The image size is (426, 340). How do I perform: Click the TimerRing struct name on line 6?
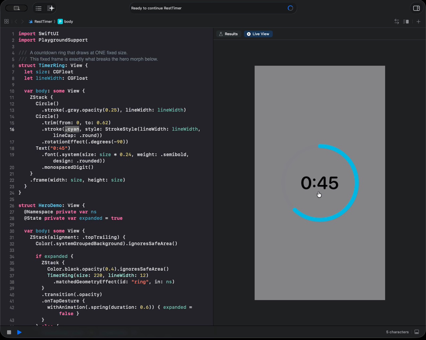51,66
